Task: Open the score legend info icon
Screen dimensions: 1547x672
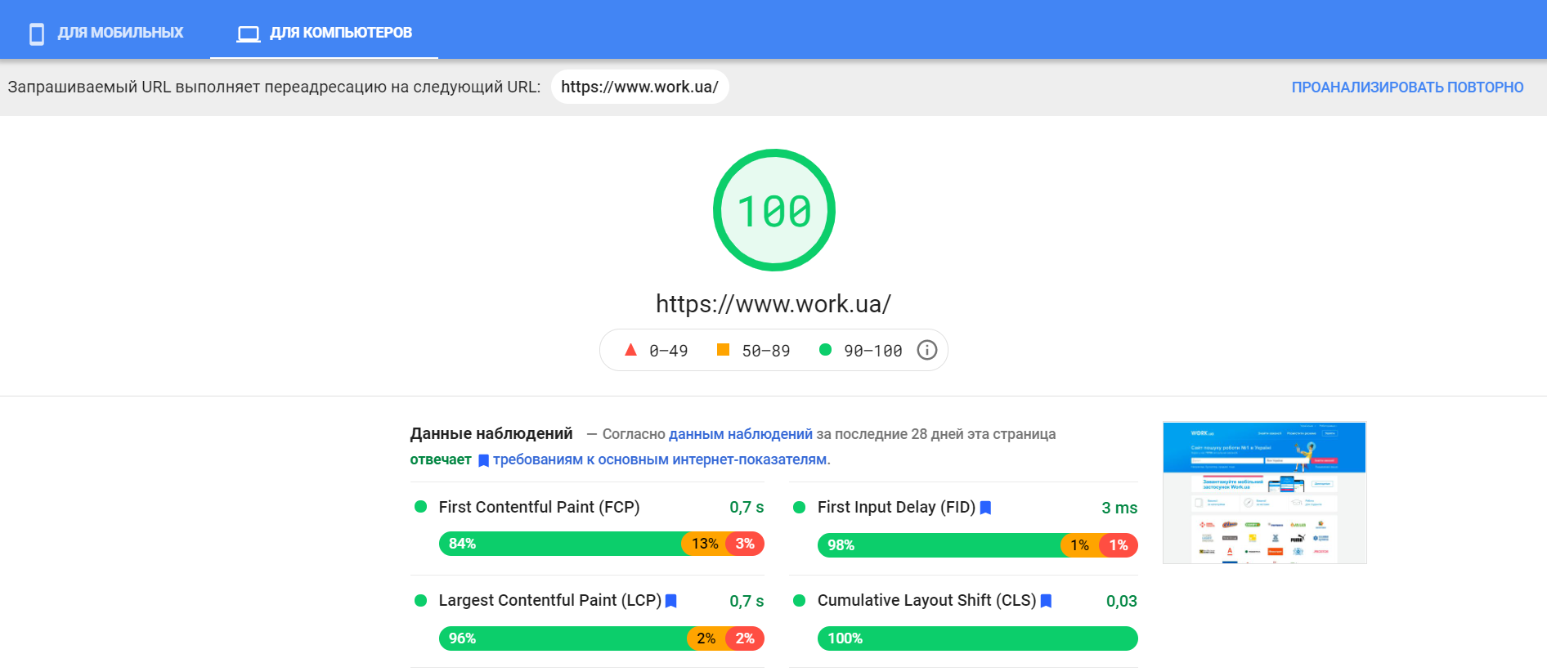Action: pos(926,350)
